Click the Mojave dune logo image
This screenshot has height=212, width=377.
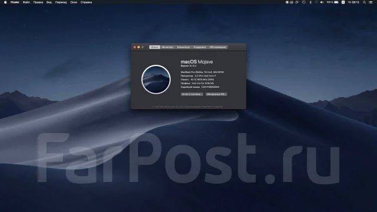(x=156, y=79)
